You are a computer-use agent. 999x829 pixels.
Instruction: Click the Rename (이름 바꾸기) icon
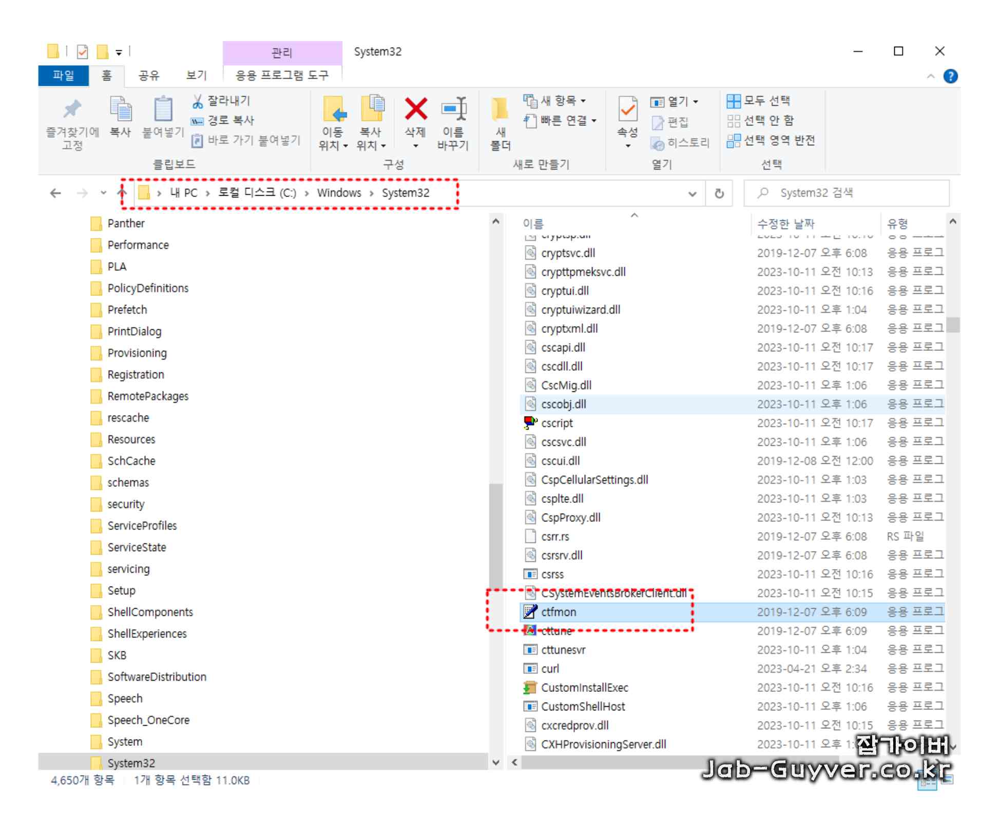click(453, 109)
